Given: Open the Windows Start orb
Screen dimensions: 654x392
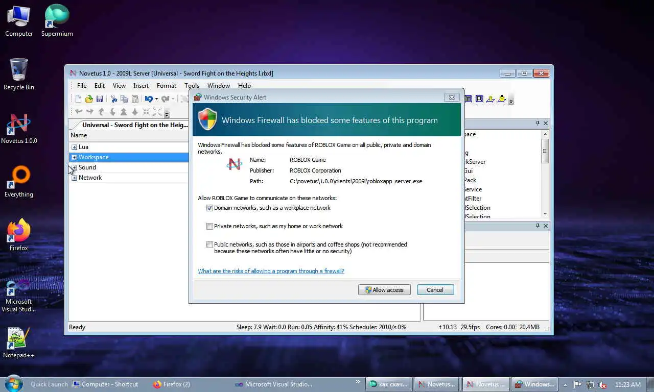Looking at the screenshot, I should click(13, 384).
